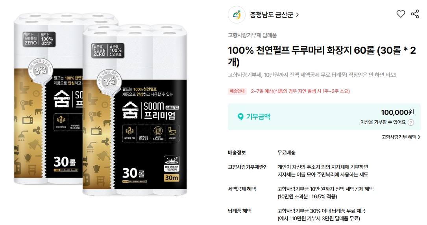This screenshot has height=225, width=427.
Task: Expand the 고향사랑기부 혜택 chevron
Action: pyautogui.click(x=401, y=137)
